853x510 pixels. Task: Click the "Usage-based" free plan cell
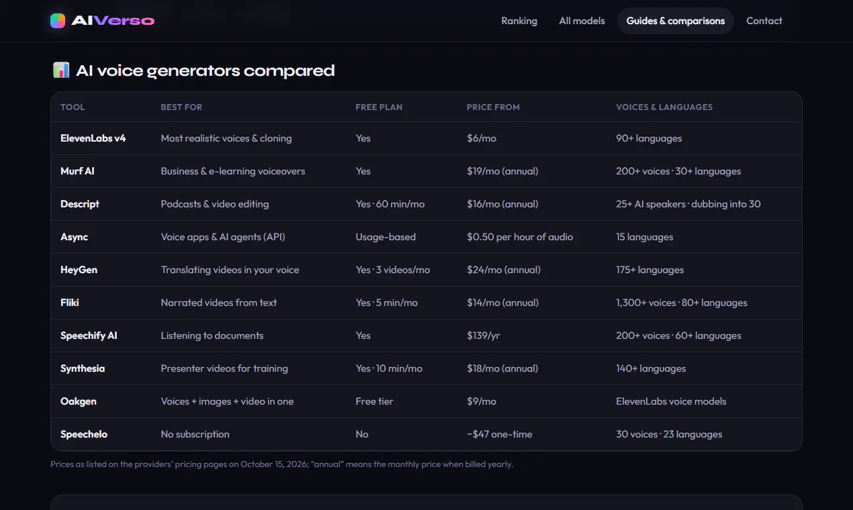pos(386,237)
